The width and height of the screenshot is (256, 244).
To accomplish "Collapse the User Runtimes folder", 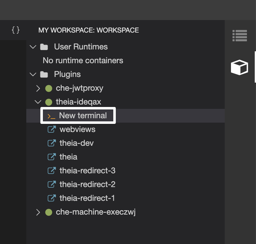I will coord(33,47).
